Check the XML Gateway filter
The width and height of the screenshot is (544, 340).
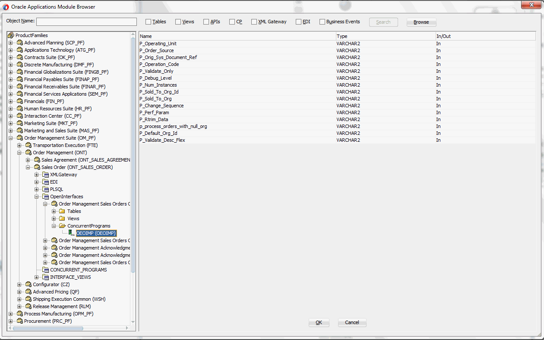[254, 22]
